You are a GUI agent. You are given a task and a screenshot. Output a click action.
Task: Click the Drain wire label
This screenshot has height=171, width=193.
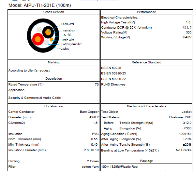click(x=68, y=40)
